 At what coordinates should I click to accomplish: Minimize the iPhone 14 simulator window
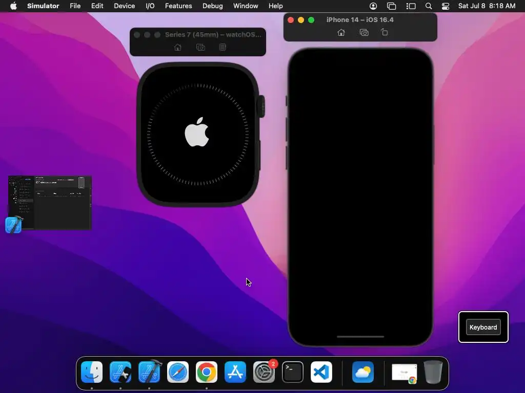[300, 20]
